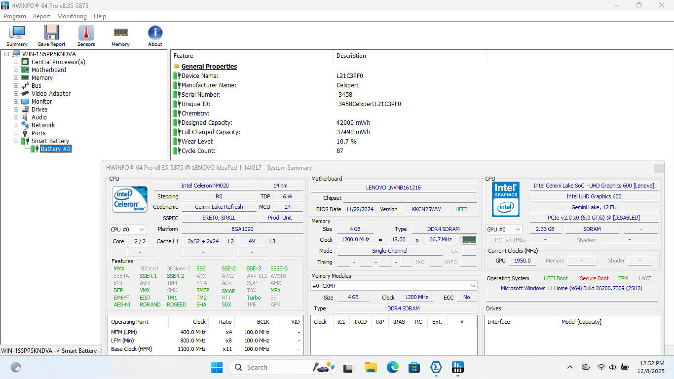Open the Monitoring menu
This screenshot has height=379, width=674.
click(72, 16)
